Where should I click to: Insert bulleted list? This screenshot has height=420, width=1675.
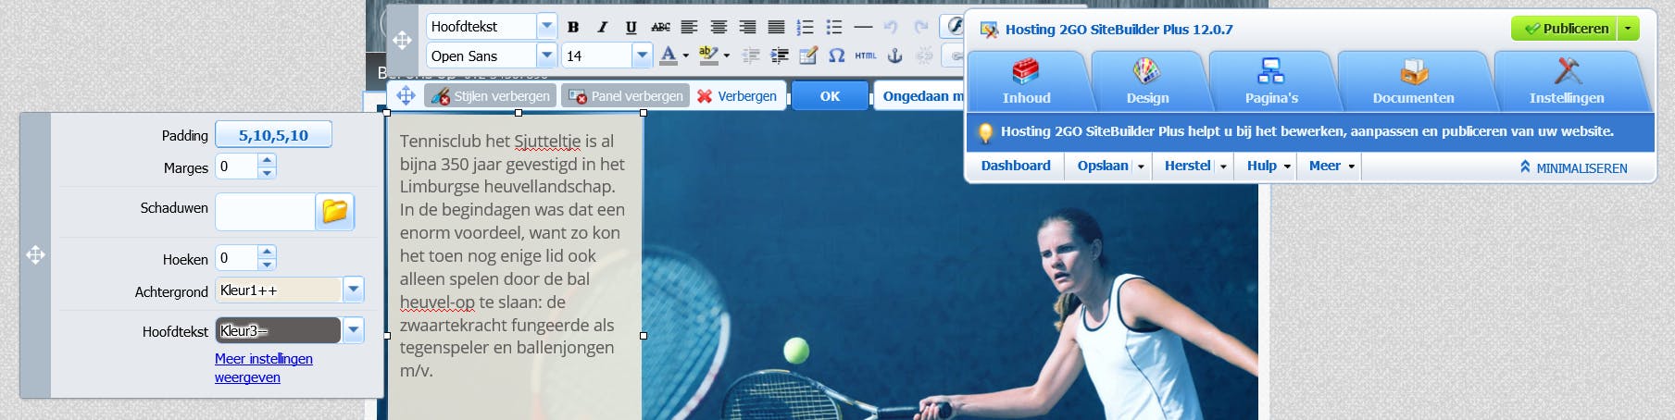(834, 27)
